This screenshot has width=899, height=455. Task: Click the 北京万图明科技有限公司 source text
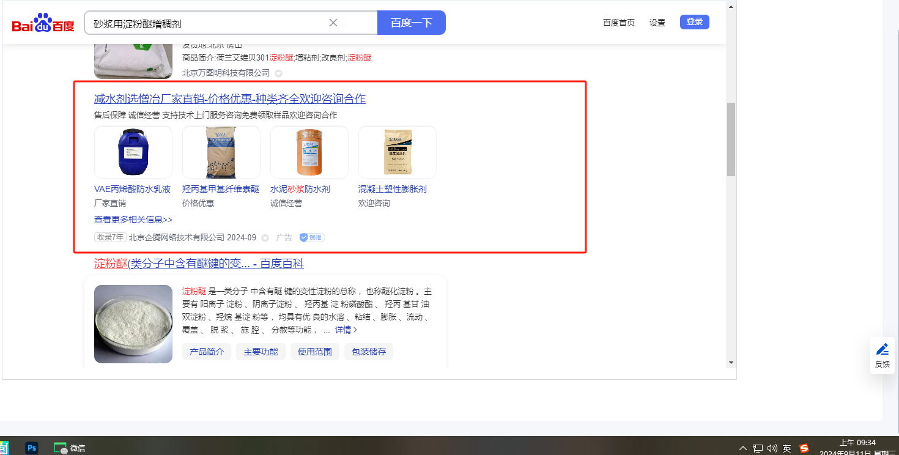226,73
